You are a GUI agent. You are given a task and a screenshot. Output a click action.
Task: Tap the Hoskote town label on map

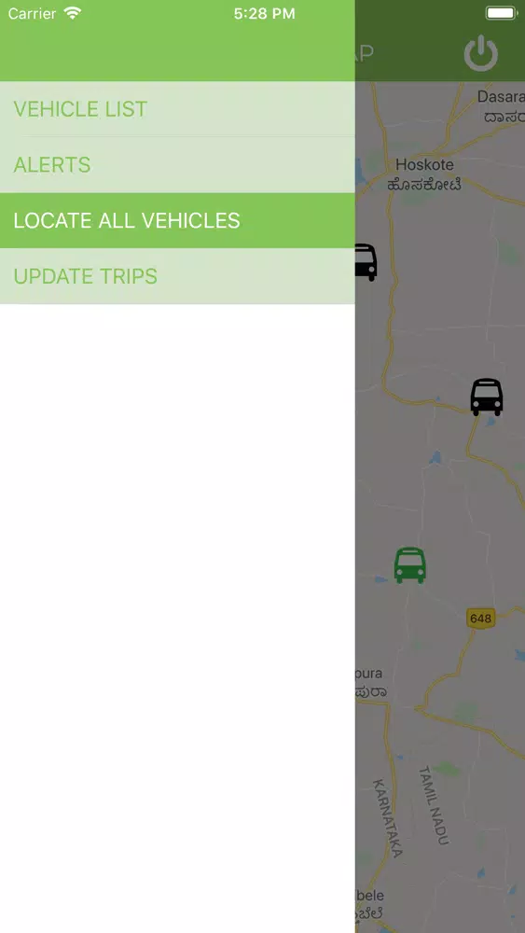pyautogui.click(x=424, y=165)
